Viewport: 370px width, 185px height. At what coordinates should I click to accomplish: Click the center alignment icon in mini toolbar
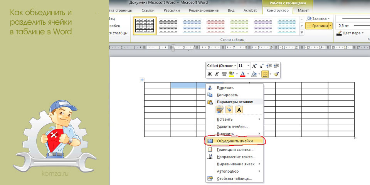point(224,74)
